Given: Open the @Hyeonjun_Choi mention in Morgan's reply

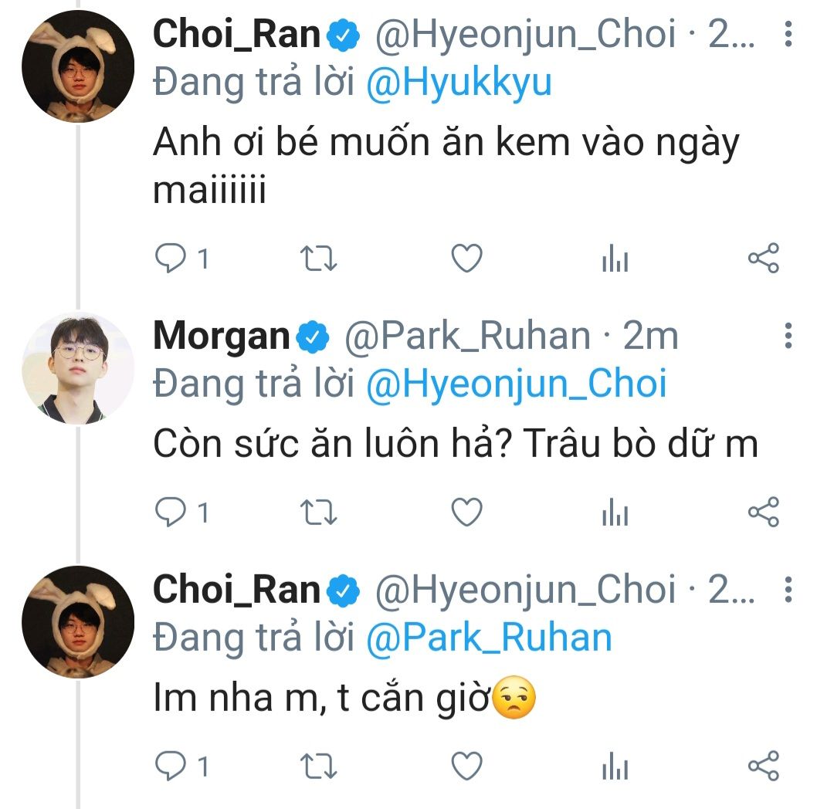Looking at the screenshot, I should coord(515,384).
